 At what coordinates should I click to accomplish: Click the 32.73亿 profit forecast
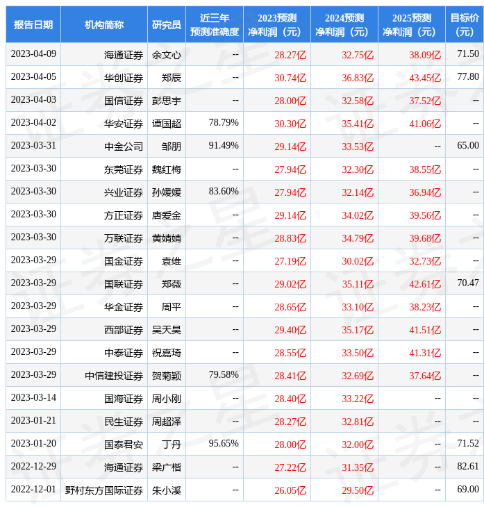(x=425, y=261)
